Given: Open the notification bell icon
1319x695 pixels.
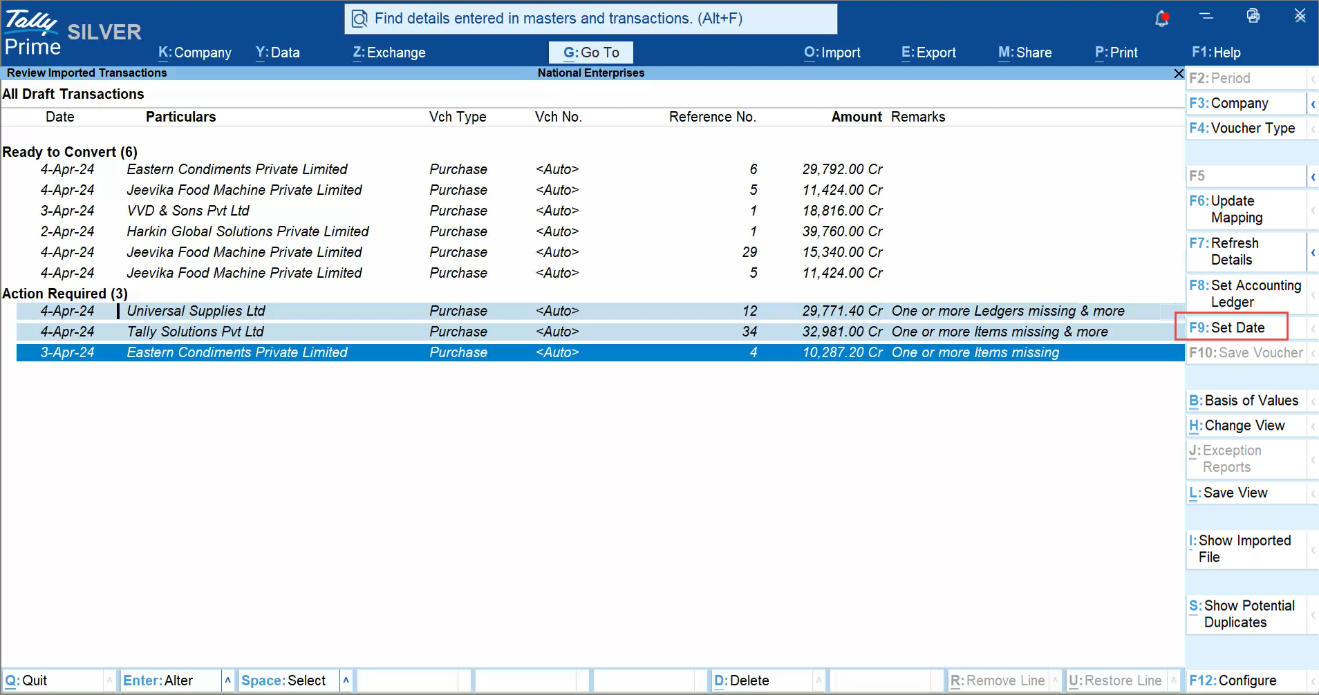Looking at the screenshot, I should (x=1162, y=19).
